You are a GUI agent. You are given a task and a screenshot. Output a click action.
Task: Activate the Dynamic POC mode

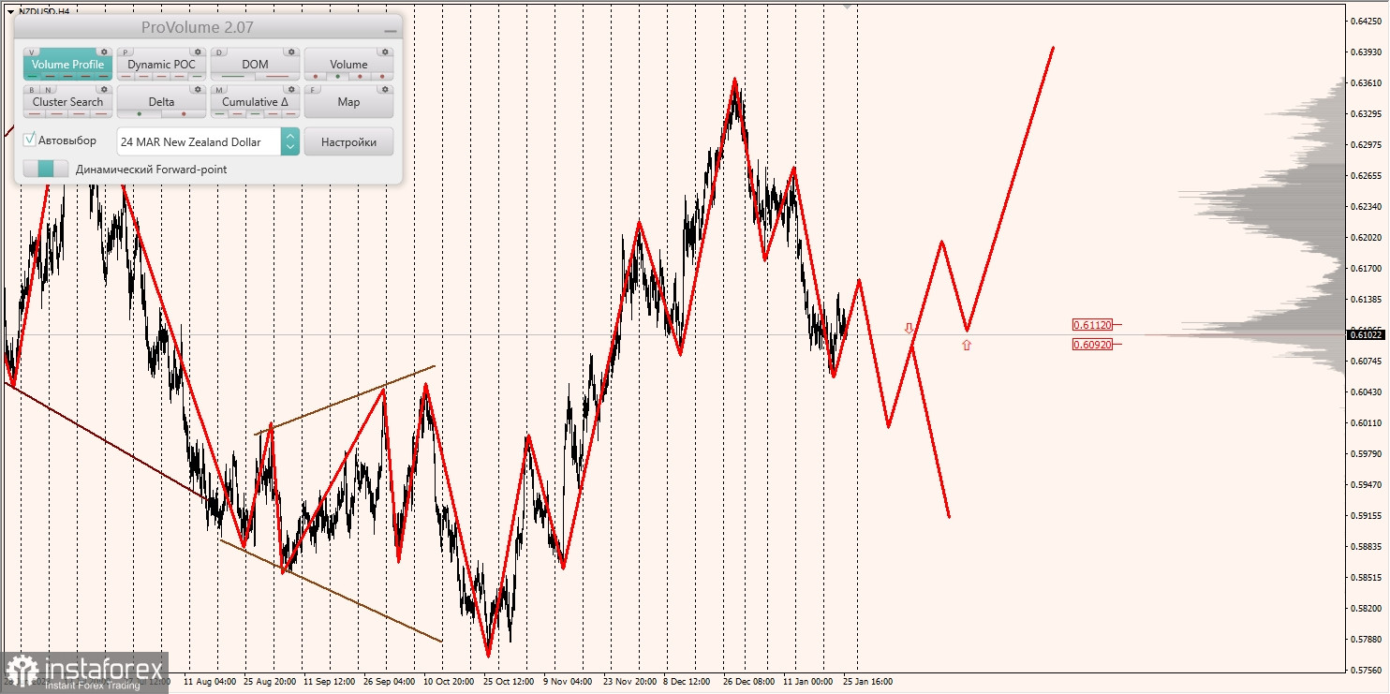(x=161, y=65)
